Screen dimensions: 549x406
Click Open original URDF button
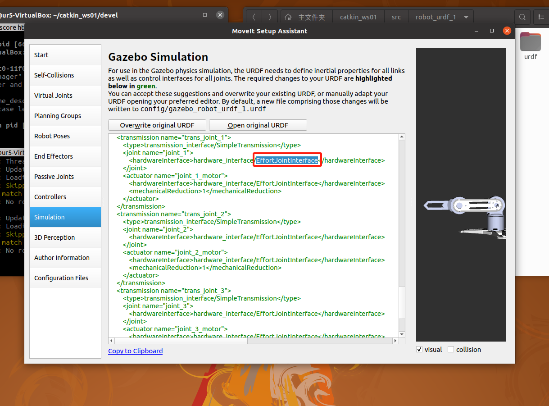[258, 125]
